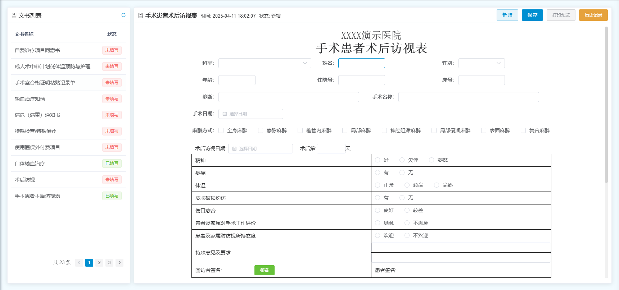619x290 pixels.
Task: Click the refresh icon in document list header
Action: 123,15
